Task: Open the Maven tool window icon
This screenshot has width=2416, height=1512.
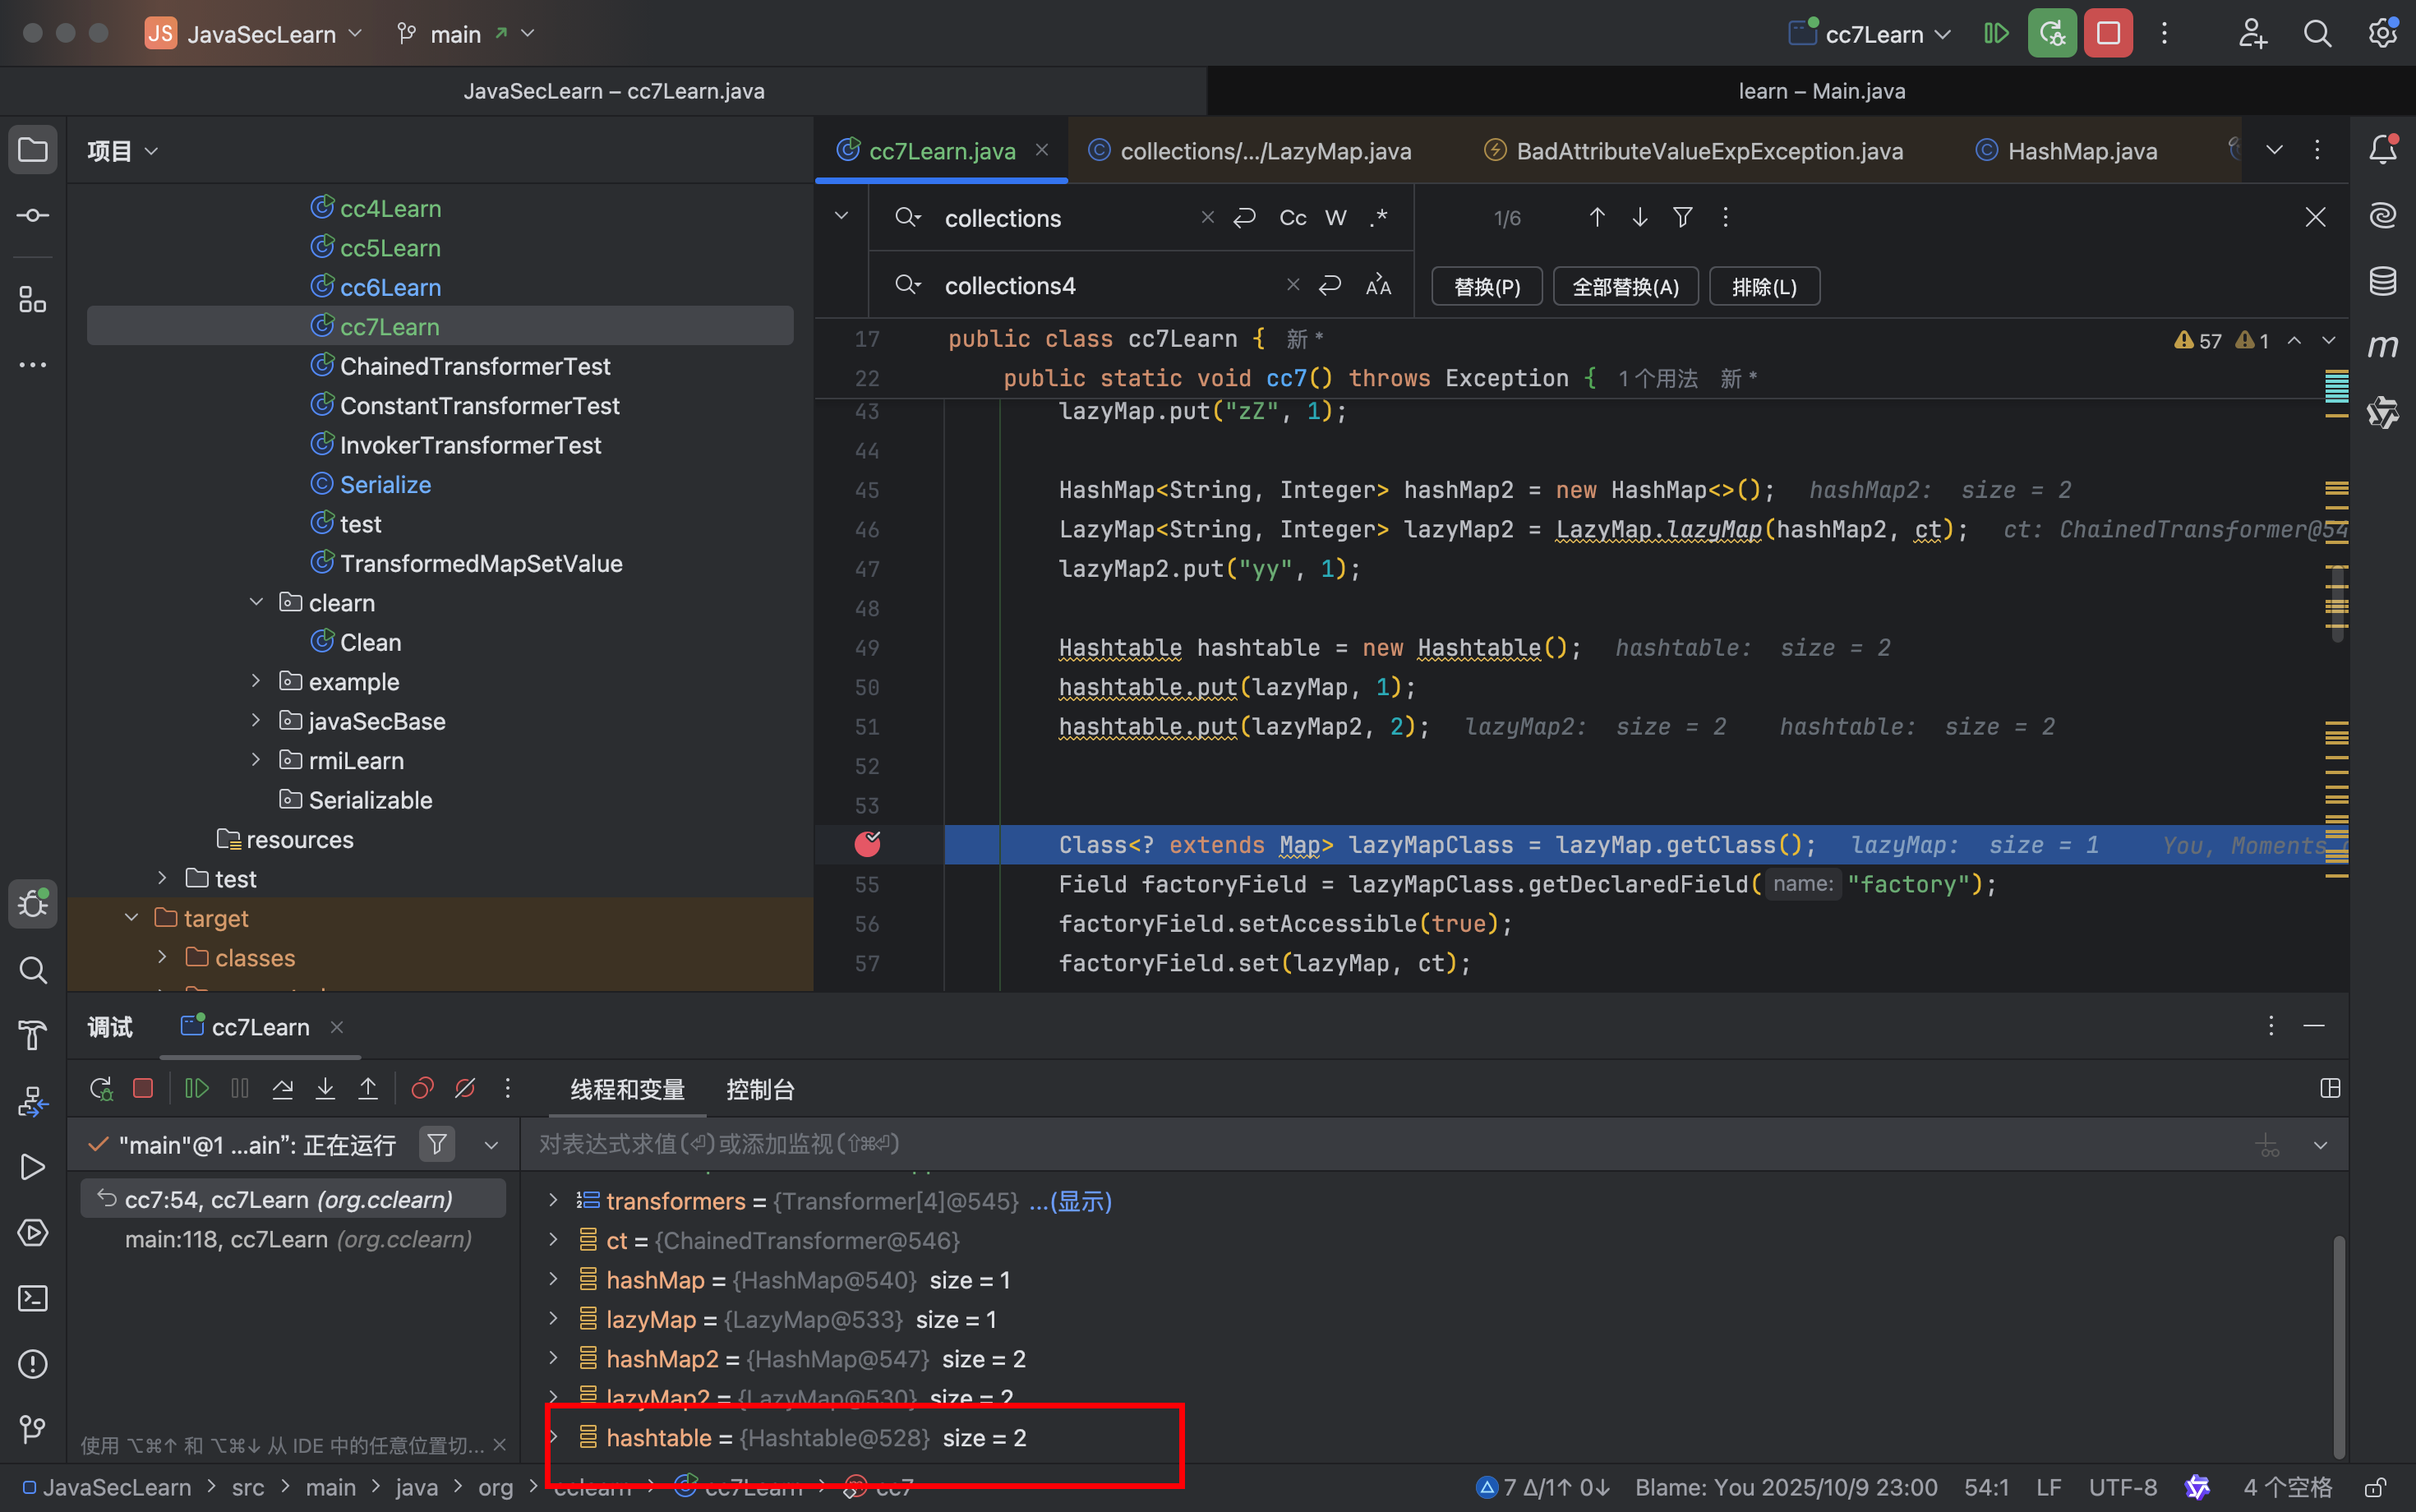Action: (x=2383, y=346)
